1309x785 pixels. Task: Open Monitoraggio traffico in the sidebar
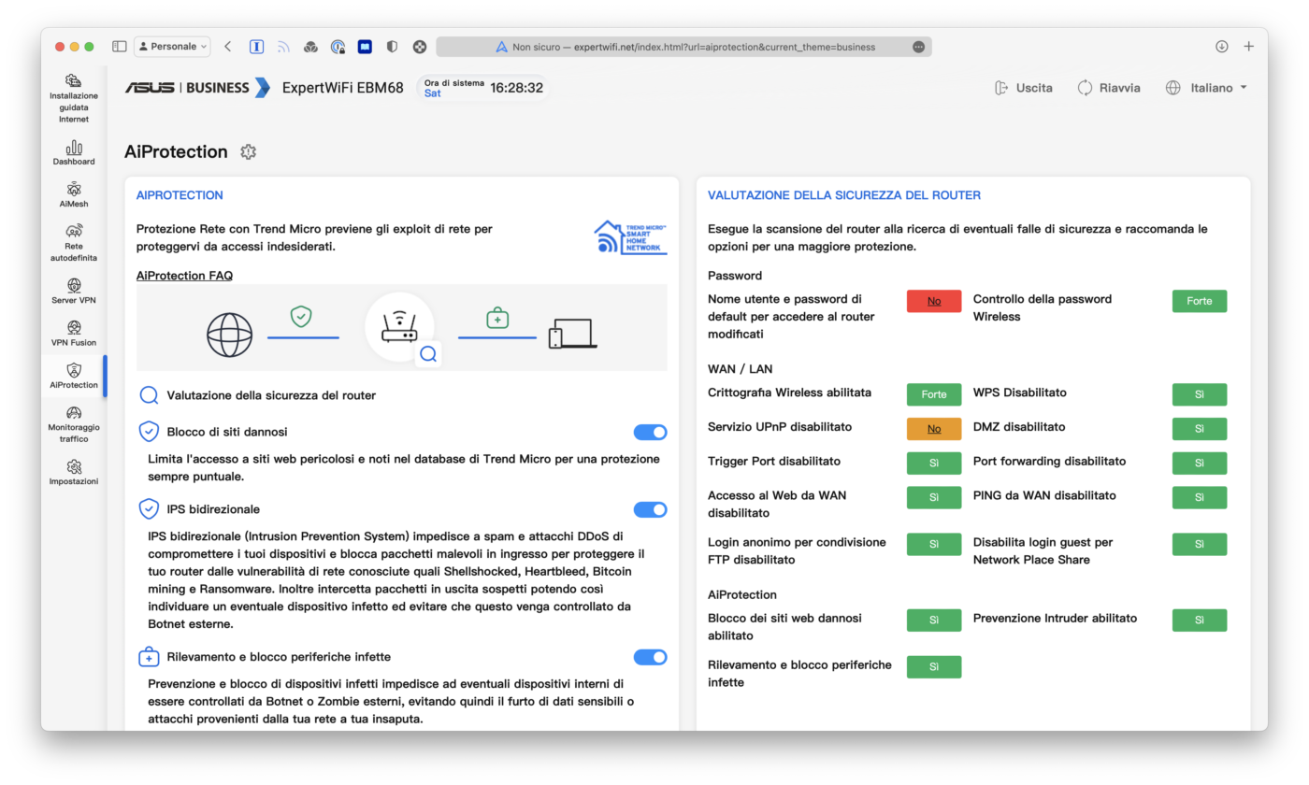(x=74, y=424)
